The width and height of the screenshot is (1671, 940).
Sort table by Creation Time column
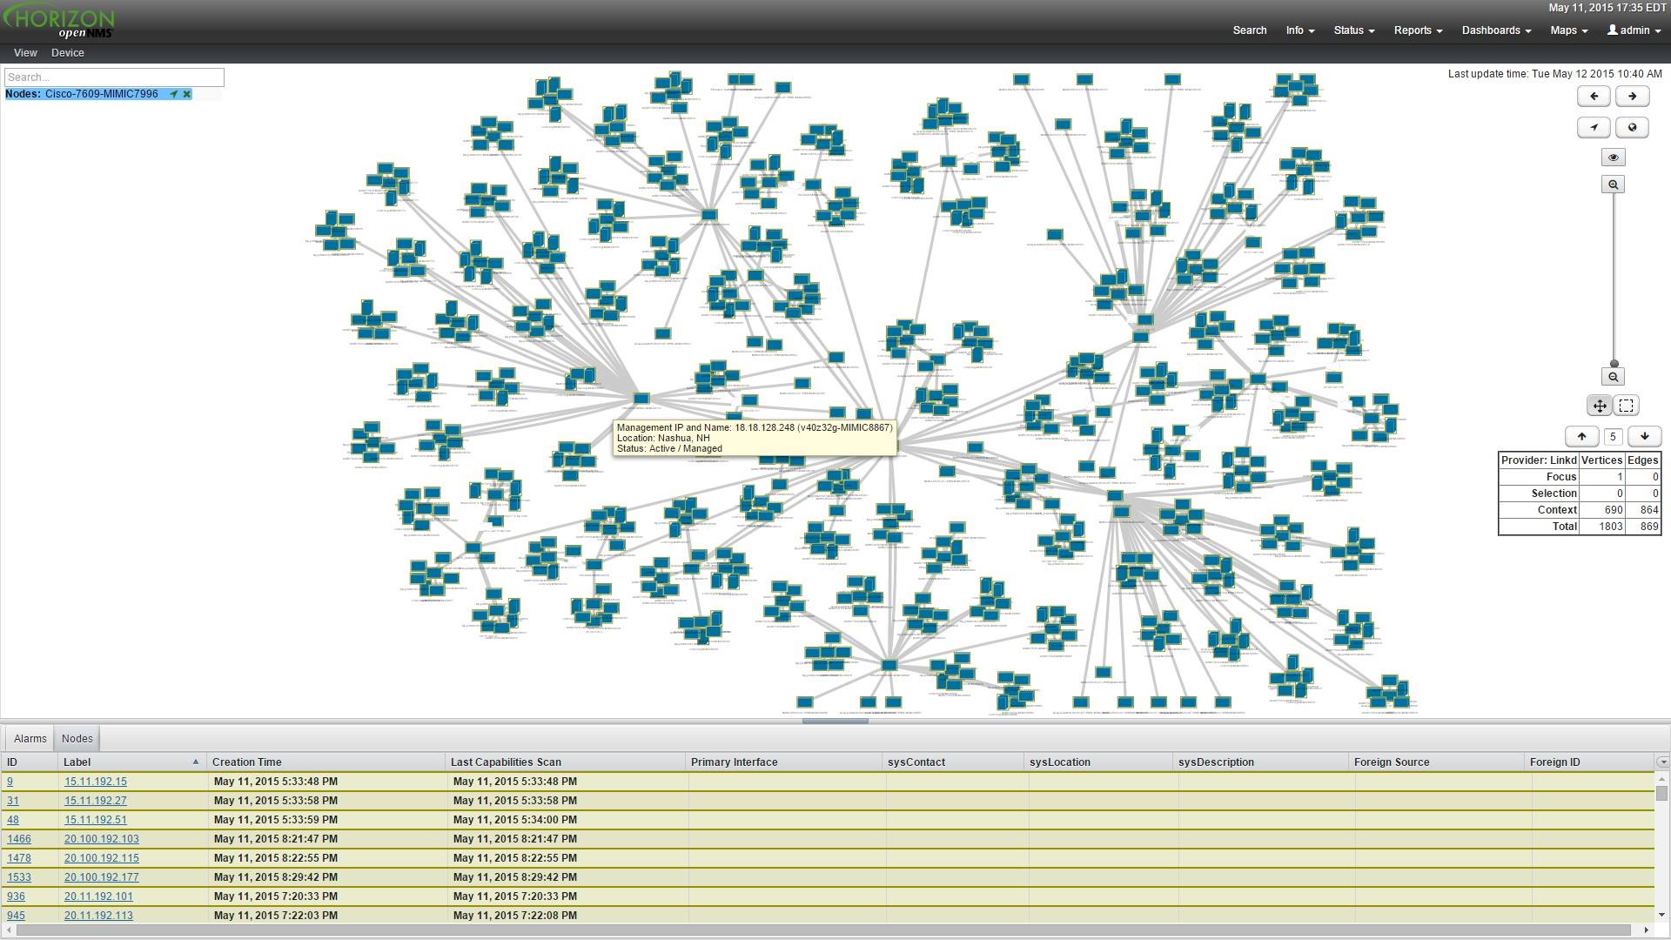coord(325,762)
